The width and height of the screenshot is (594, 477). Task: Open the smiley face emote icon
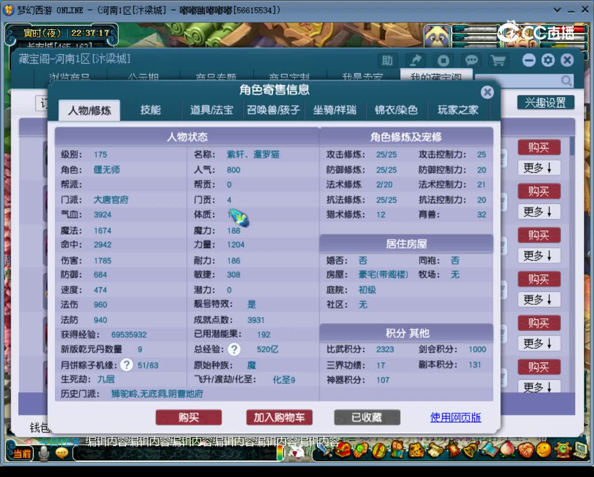543,449
